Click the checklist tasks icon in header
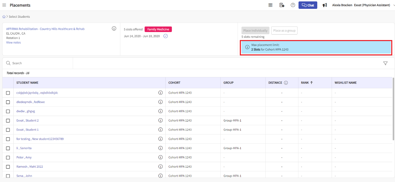The width and height of the screenshot is (395, 182). (282, 5)
